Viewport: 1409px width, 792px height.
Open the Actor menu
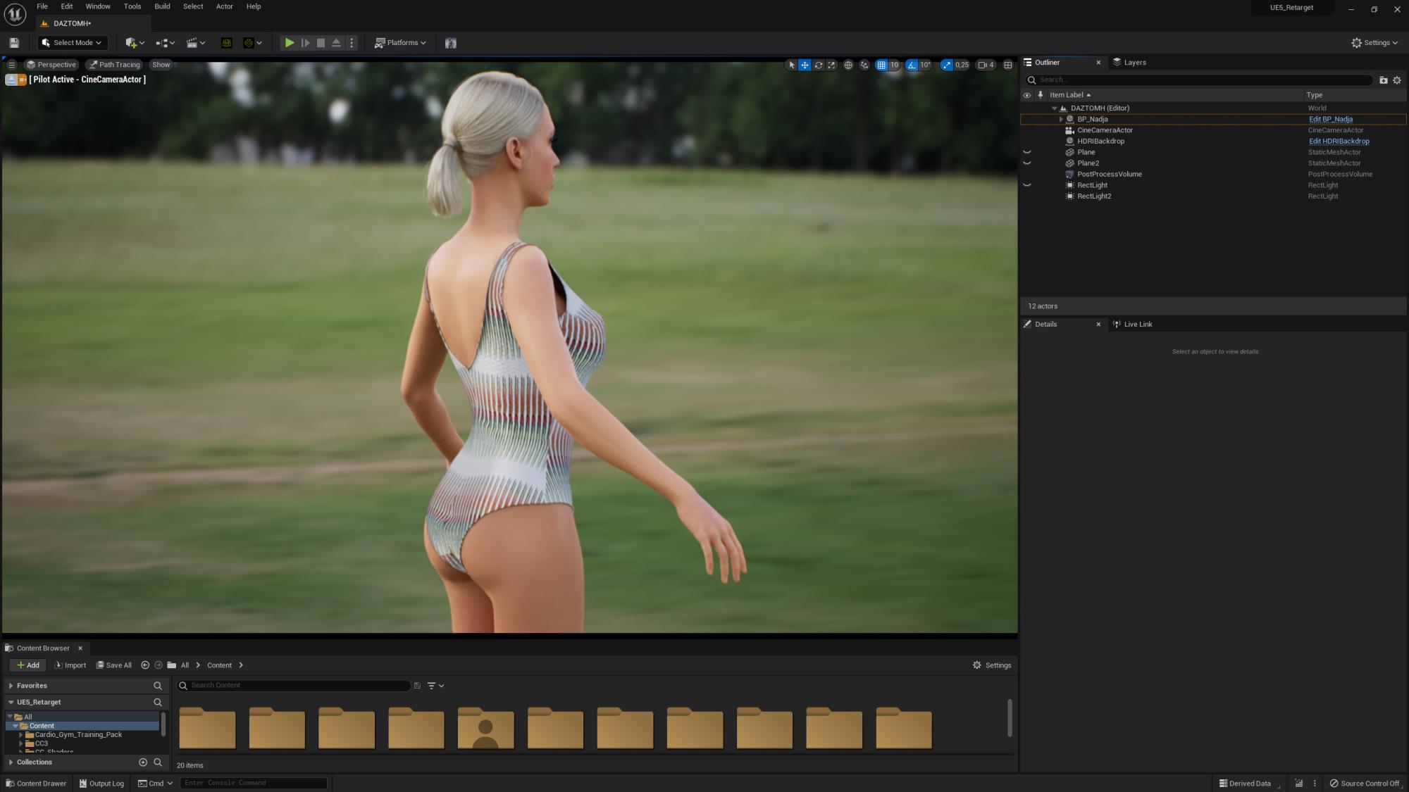click(224, 6)
